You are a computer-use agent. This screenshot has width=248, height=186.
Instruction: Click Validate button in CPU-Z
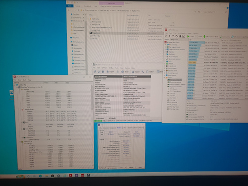pos(131,168)
